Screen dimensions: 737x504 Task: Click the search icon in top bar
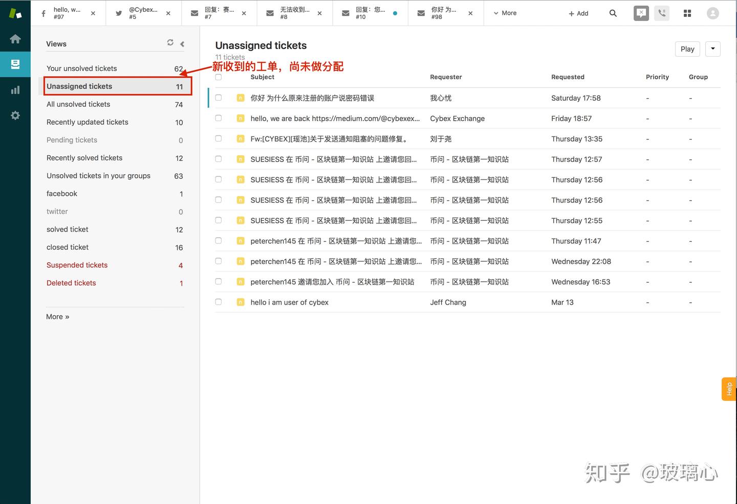tap(613, 13)
